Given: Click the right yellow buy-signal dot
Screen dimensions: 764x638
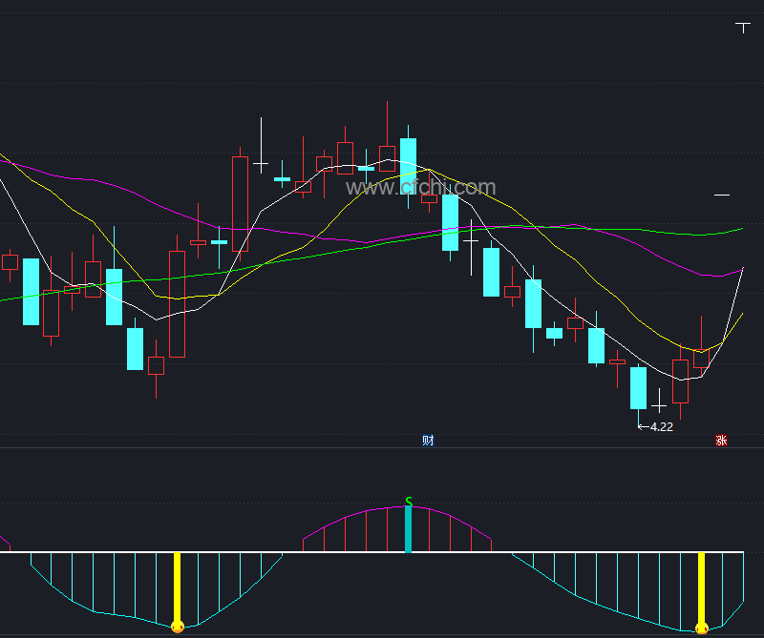Looking at the screenshot, I should (702, 628).
